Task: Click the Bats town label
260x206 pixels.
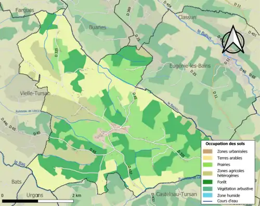Action: 17,182
